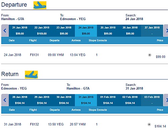The height and width of the screenshot is (131, 168).
Task: Go to previous departure dates arrow
Action: pyautogui.click(x=5, y=31)
